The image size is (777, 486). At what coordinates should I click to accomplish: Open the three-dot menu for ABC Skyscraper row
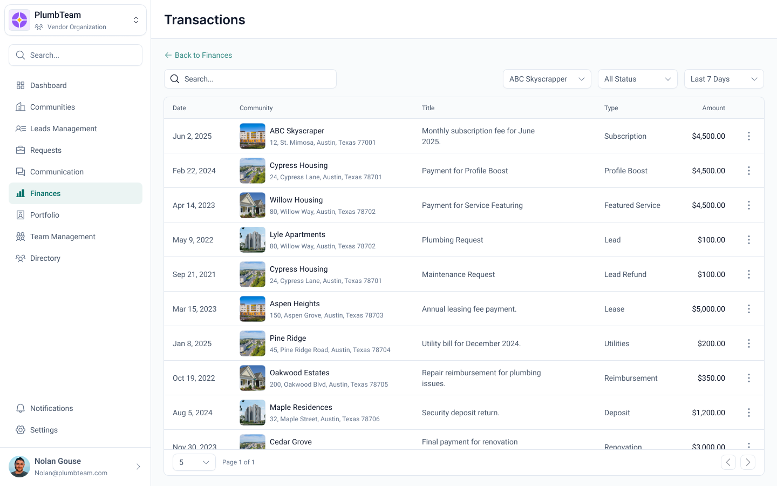pos(748,136)
